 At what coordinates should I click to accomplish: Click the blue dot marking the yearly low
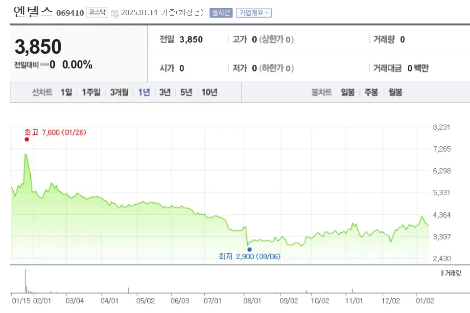point(250,249)
